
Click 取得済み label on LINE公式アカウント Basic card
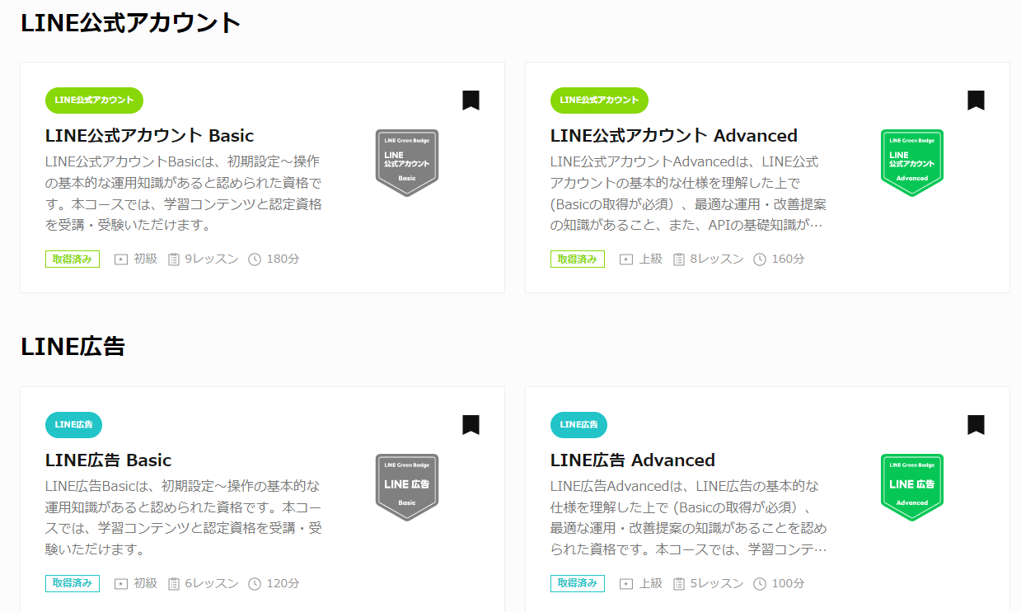(73, 259)
